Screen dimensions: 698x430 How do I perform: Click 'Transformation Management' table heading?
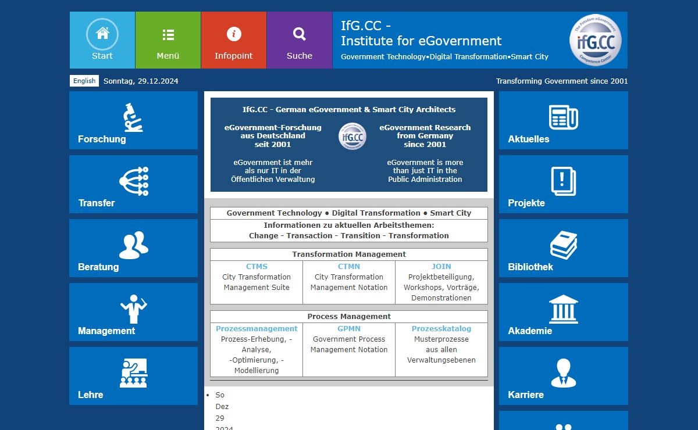point(349,255)
